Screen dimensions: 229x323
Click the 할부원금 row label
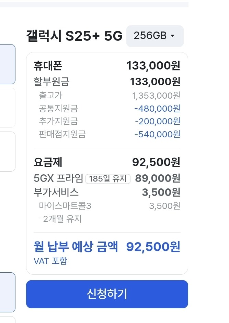coord(51,82)
